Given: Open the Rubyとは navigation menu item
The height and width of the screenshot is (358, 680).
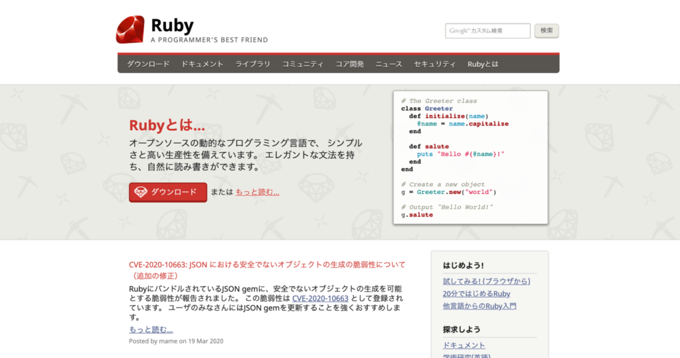Looking at the screenshot, I should (x=483, y=64).
